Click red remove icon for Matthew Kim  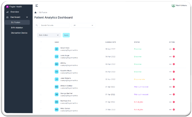pos(174,102)
